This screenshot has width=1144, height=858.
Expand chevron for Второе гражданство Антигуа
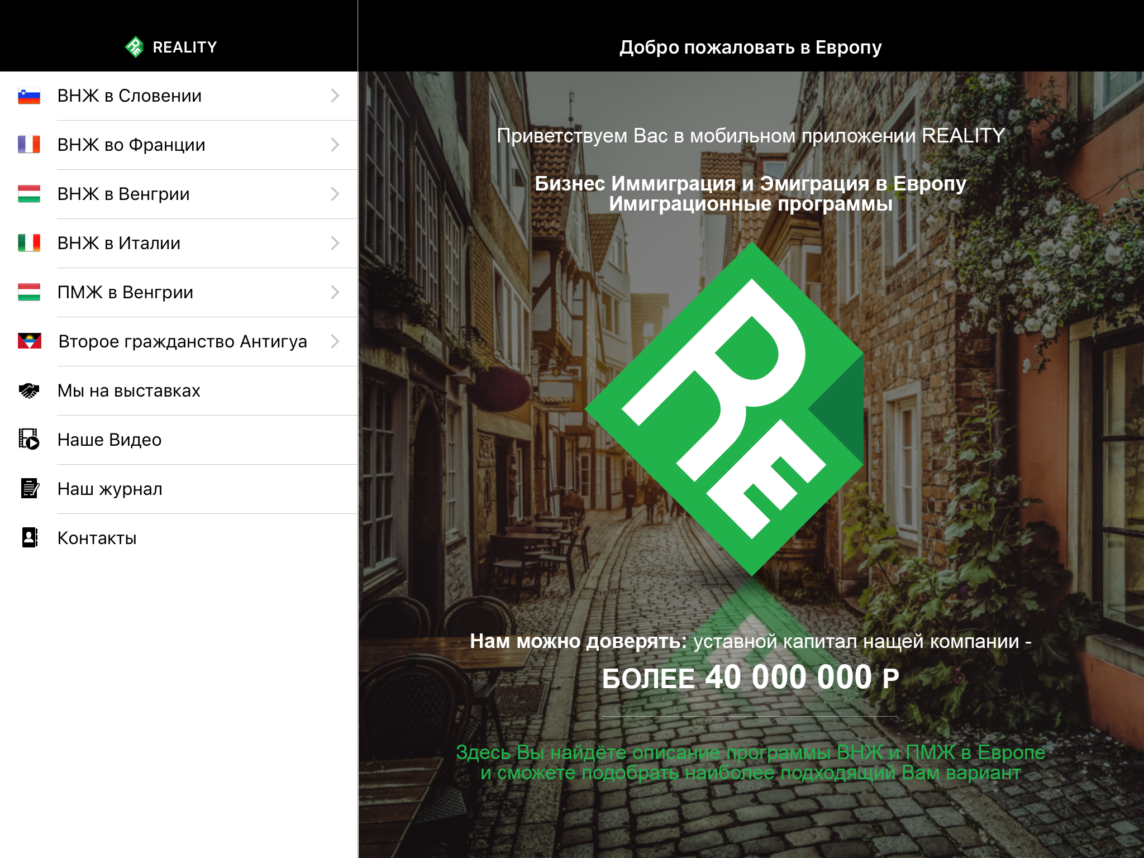(335, 341)
